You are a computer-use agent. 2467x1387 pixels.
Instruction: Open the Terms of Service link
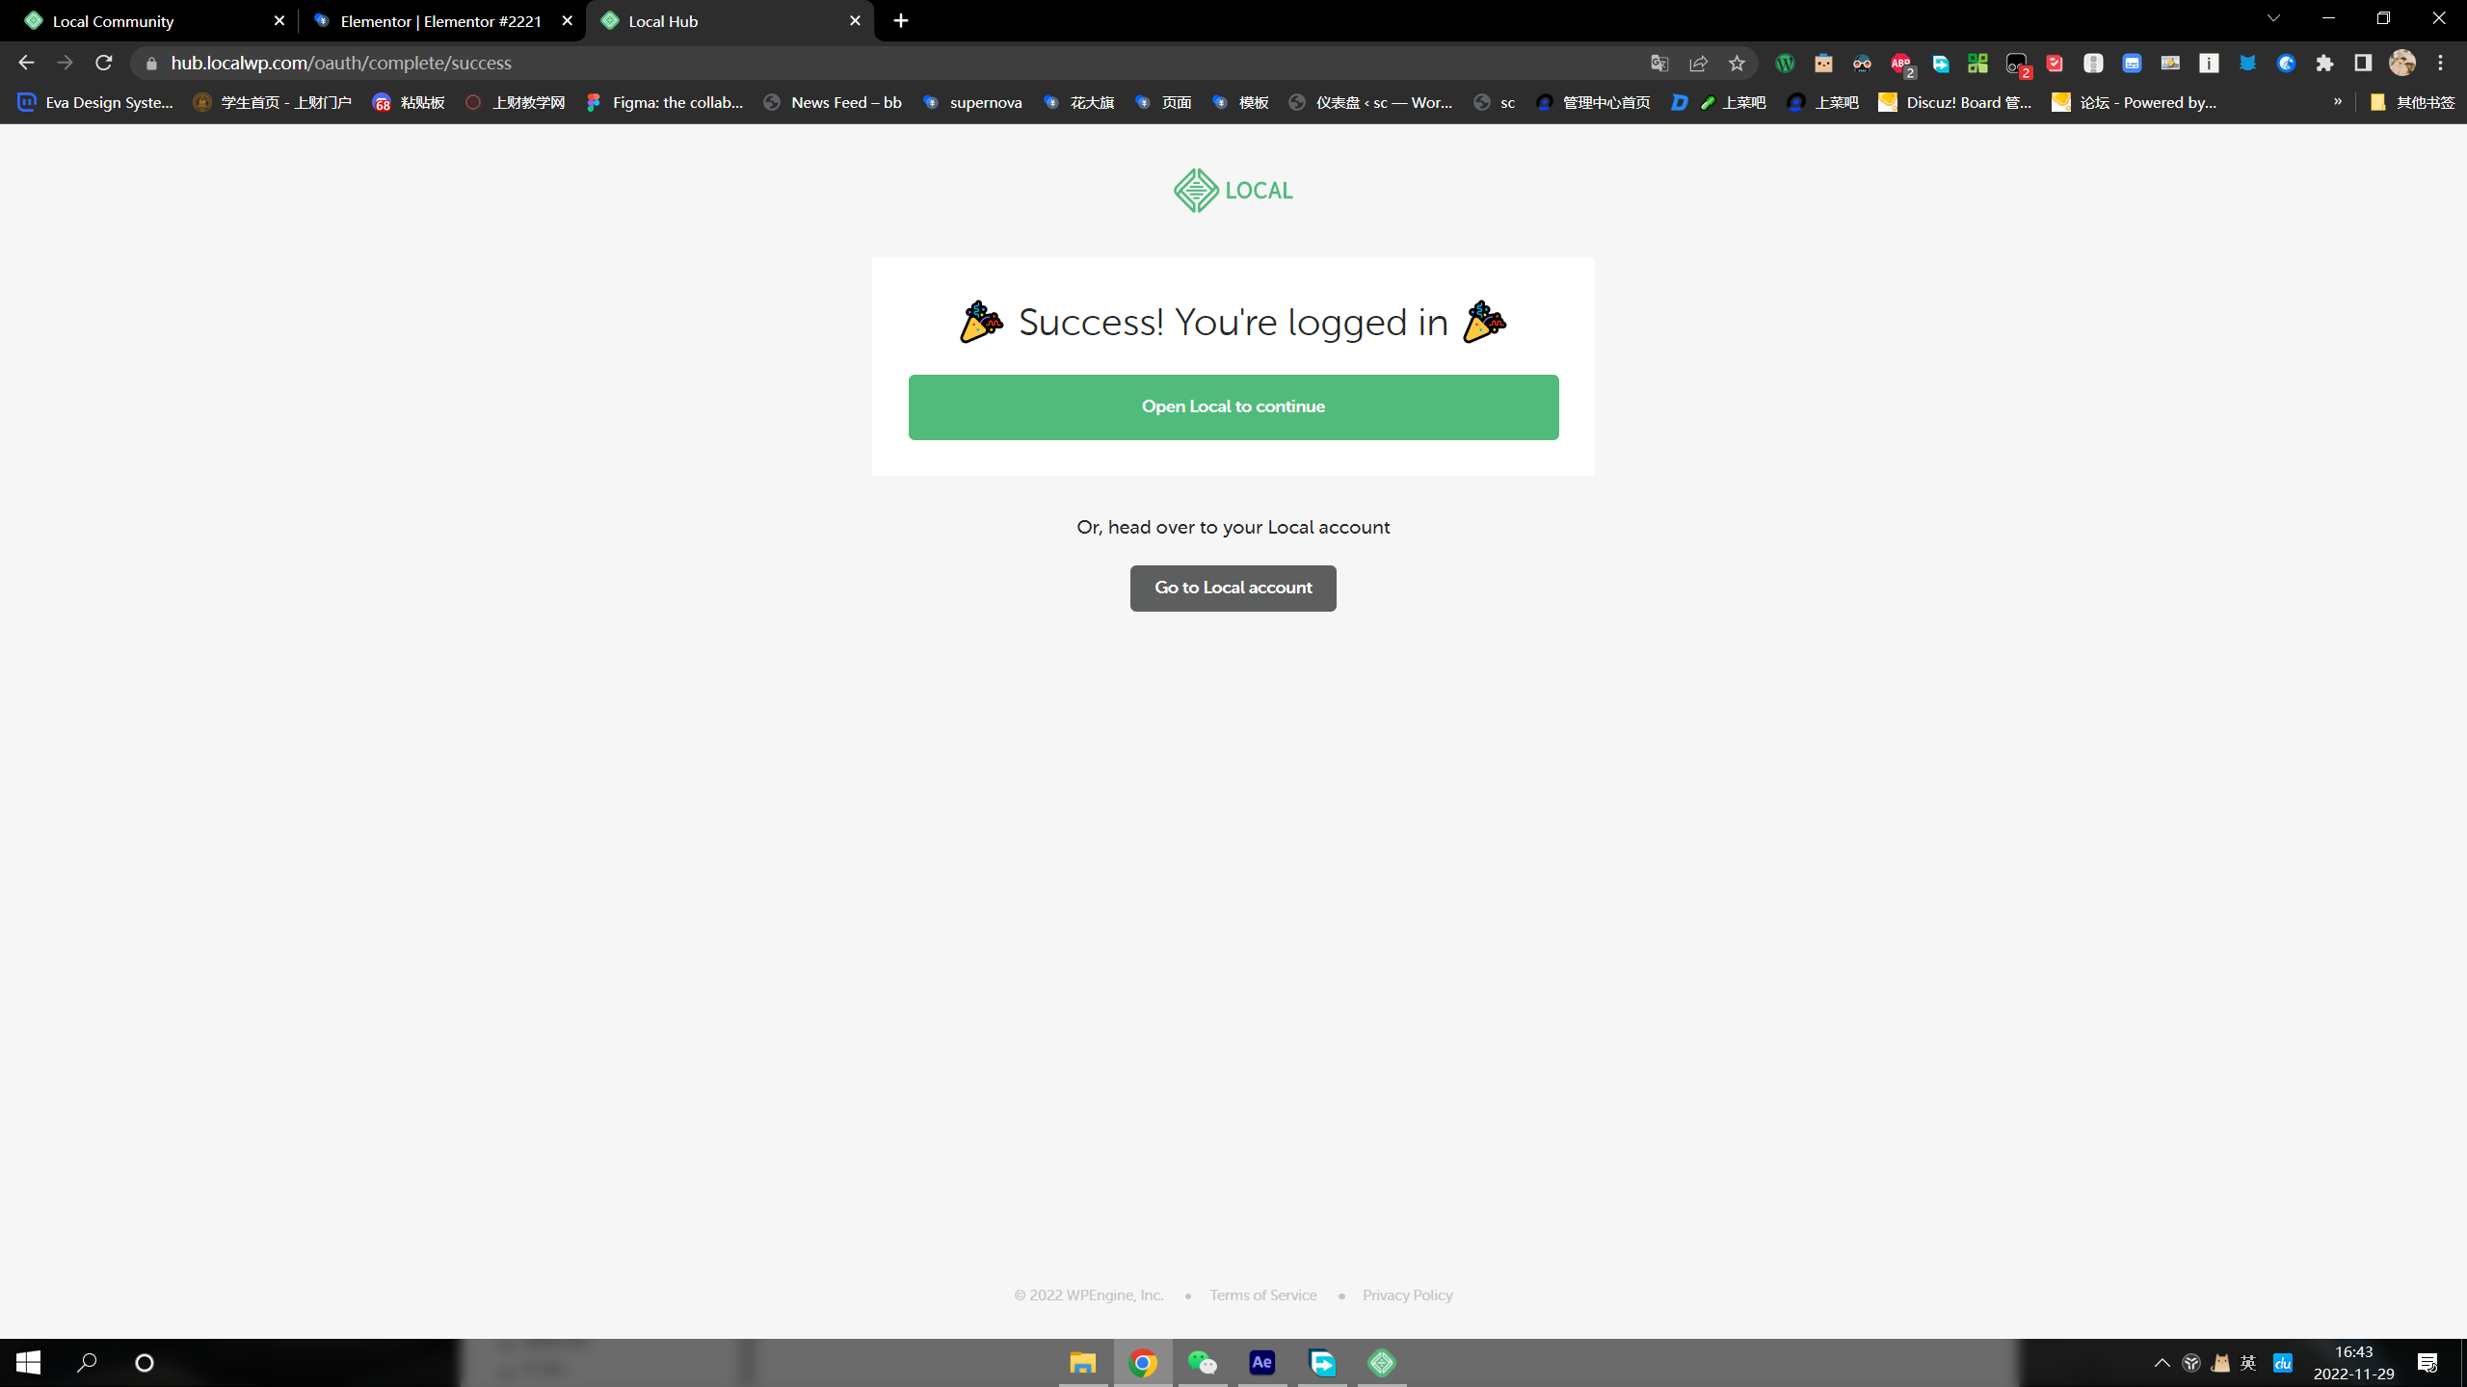click(1262, 1295)
